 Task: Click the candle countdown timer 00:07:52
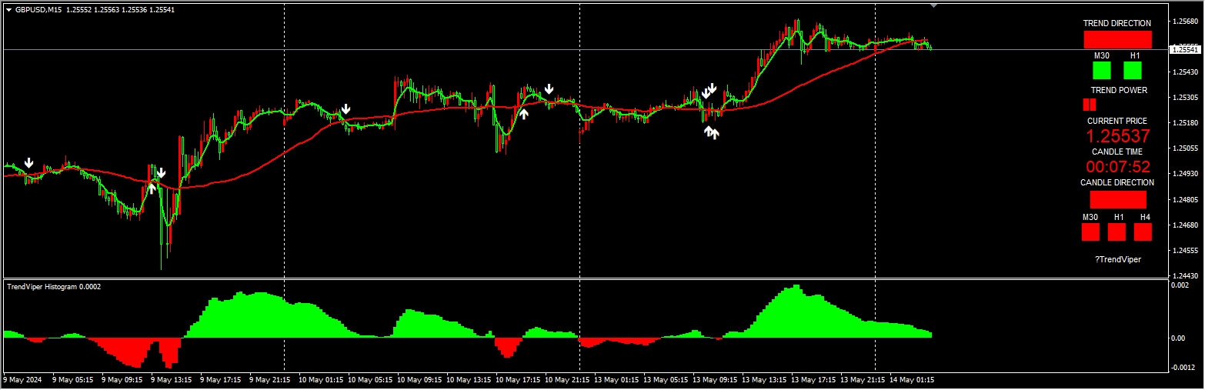[x=1118, y=167]
